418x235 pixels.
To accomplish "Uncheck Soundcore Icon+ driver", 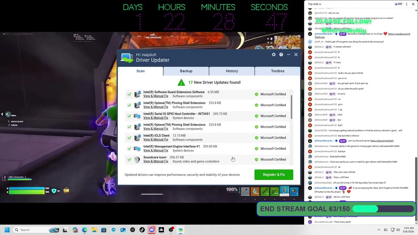I will (x=129, y=160).
